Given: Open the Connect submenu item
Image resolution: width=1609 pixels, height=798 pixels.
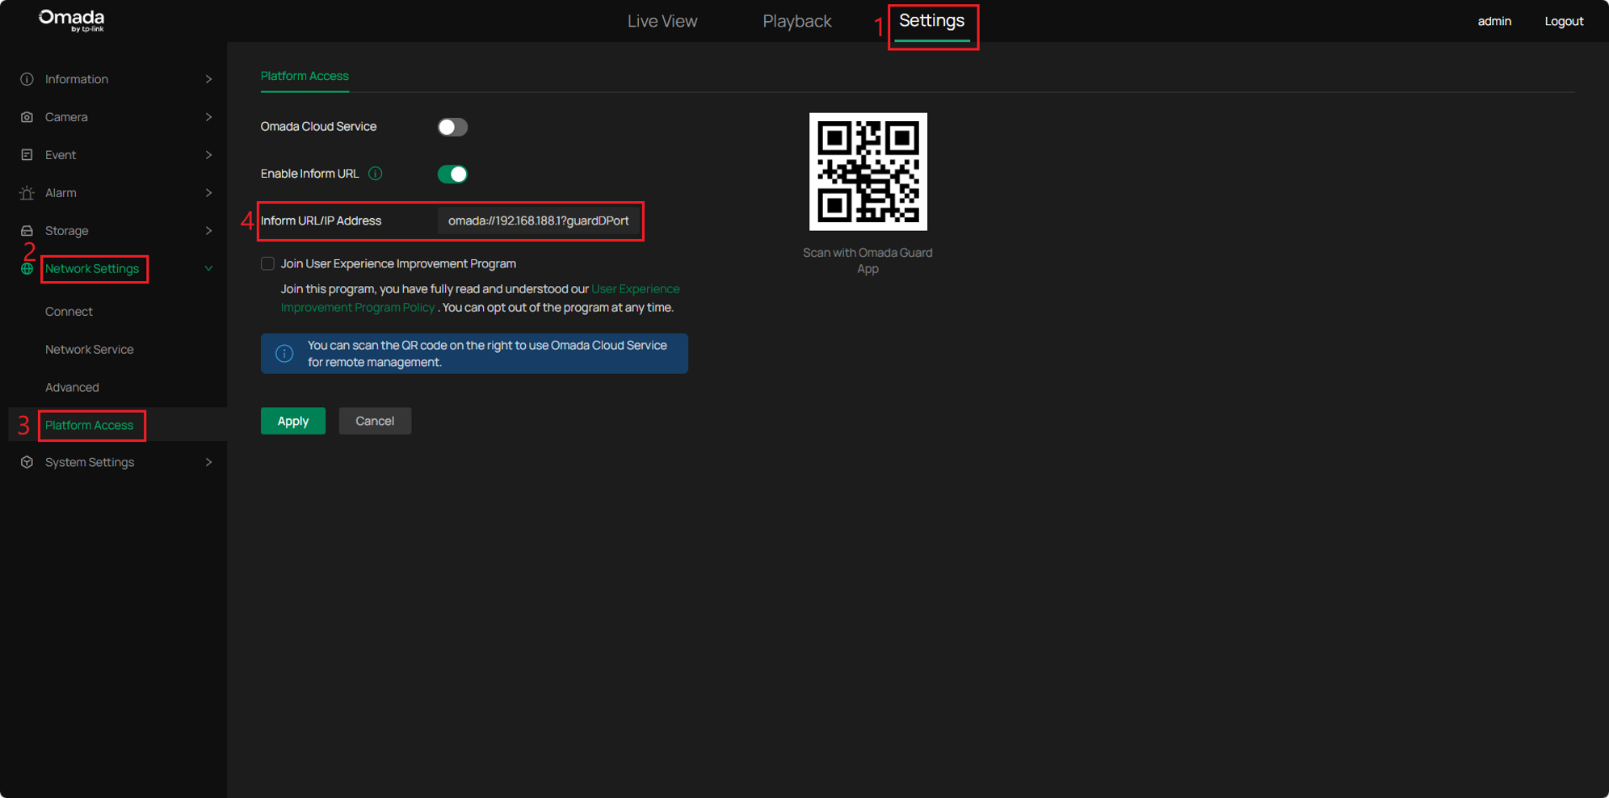Looking at the screenshot, I should [x=69, y=312].
